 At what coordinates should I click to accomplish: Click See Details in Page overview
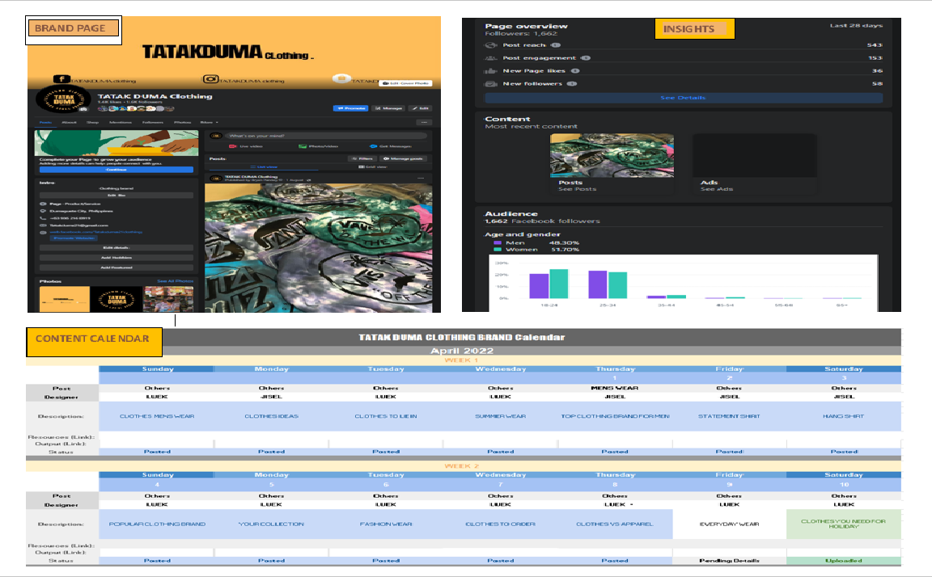[684, 97]
